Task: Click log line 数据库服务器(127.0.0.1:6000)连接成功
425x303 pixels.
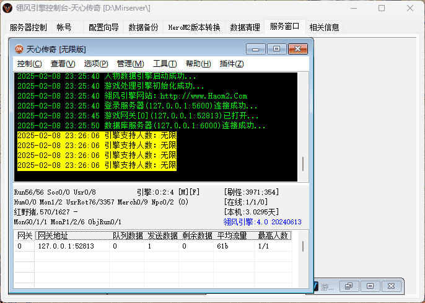Action: pos(141,126)
